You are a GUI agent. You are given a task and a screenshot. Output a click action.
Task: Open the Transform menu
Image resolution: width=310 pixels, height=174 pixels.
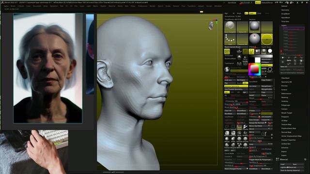(x=191, y=6)
